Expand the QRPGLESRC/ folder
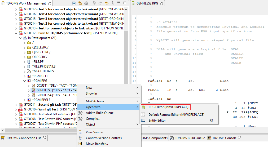This screenshot has width=268, height=147. [24, 52]
